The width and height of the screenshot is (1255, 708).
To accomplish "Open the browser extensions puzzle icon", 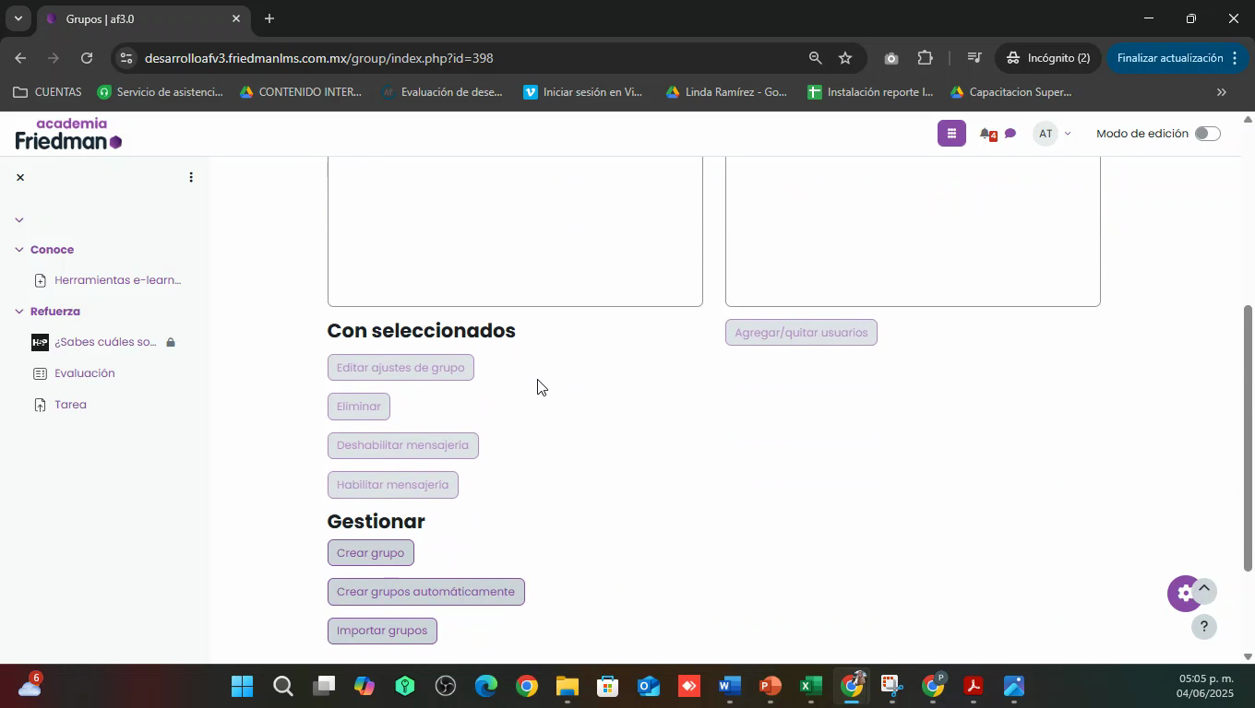I will click(926, 58).
